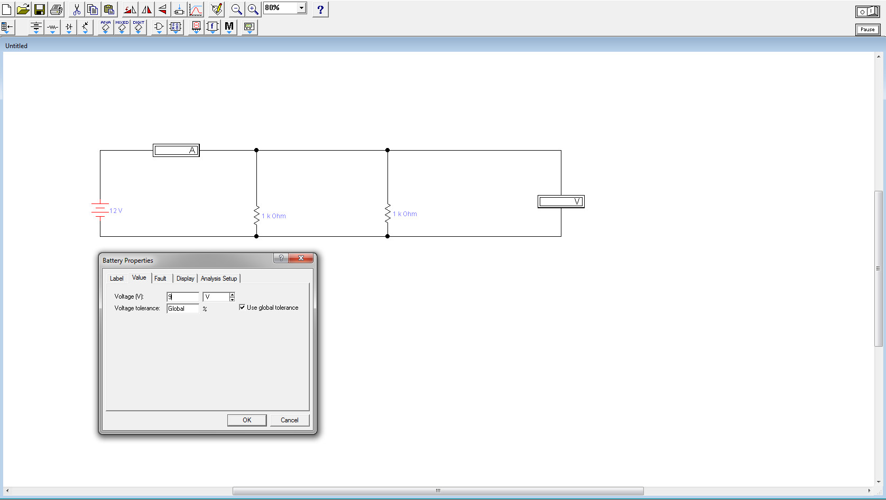The width and height of the screenshot is (886, 500).
Task: Print the current circuit
Action: coord(56,9)
